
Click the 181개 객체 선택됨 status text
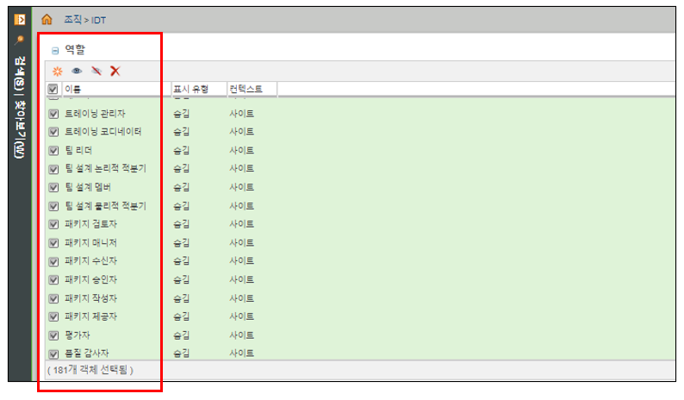(90, 371)
